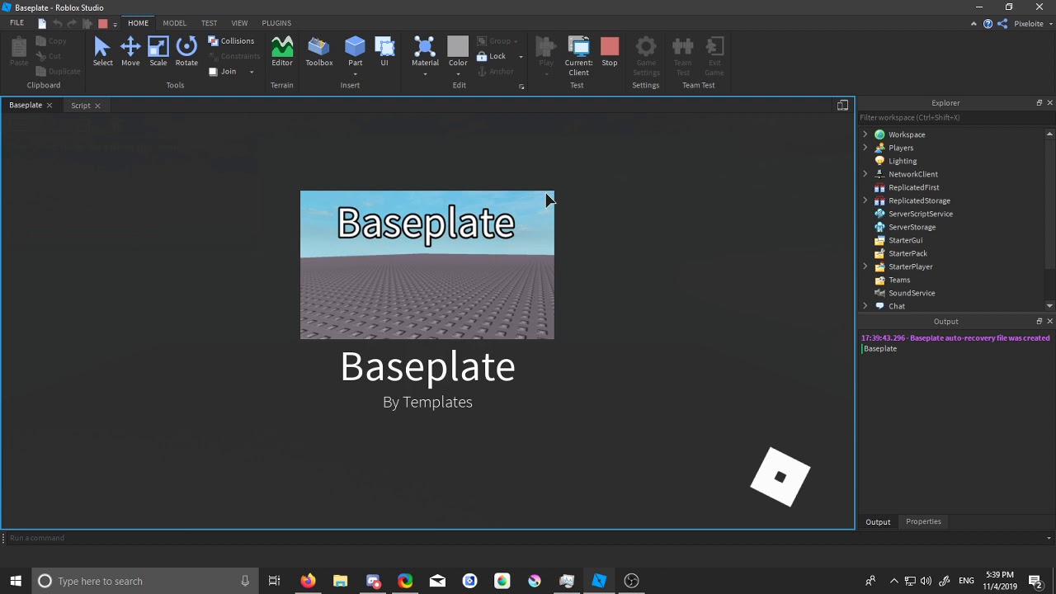Click the SoundService speaker icon in Explorer

click(x=879, y=293)
